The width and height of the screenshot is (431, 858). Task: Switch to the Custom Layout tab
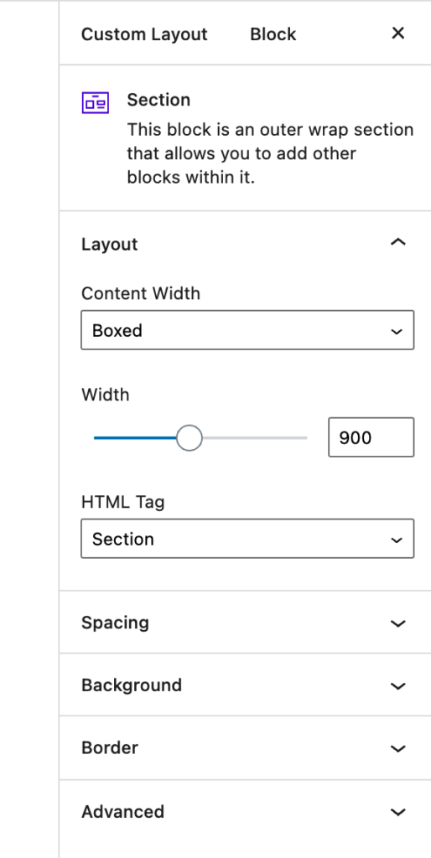tap(144, 34)
